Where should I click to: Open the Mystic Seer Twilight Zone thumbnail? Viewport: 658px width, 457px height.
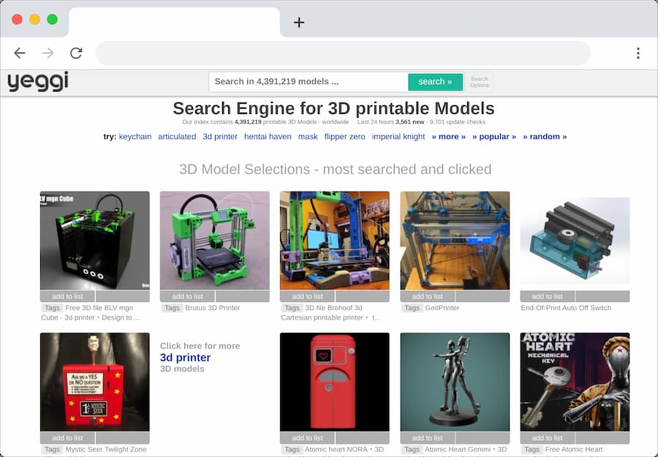[95, 382]
